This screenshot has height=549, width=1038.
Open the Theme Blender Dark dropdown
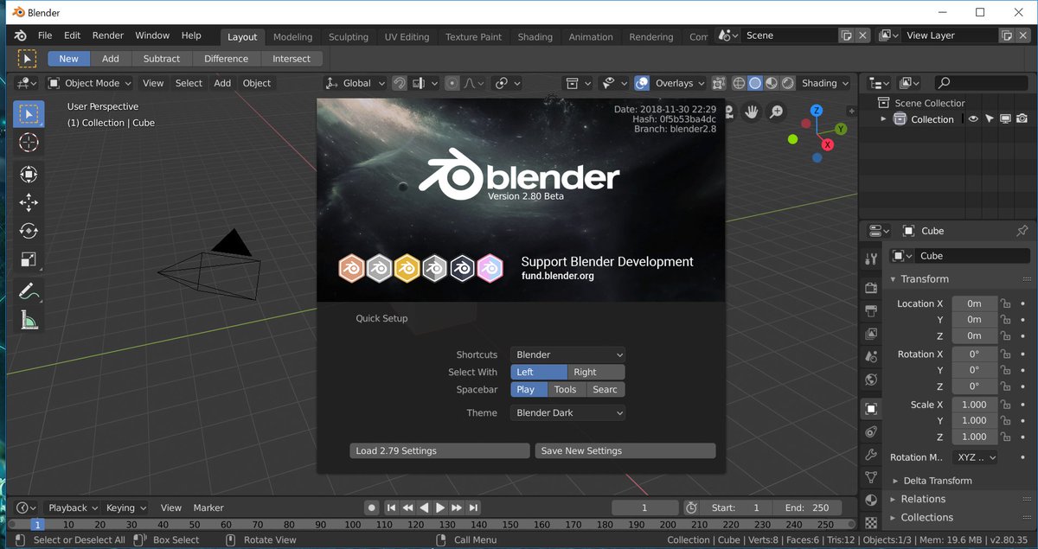pos(567,412)
